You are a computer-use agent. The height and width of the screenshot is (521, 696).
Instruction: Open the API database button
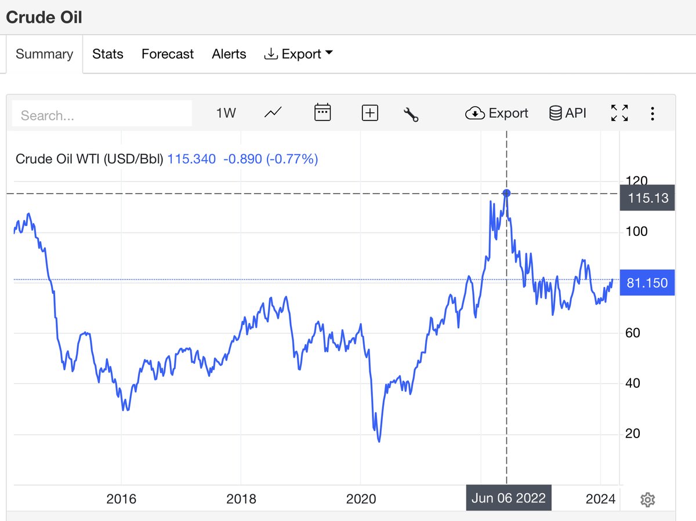tap(568, 113)
